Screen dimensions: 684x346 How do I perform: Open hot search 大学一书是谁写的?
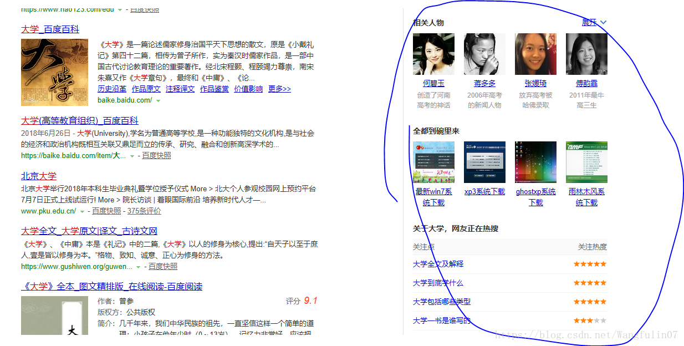(442, 320)
